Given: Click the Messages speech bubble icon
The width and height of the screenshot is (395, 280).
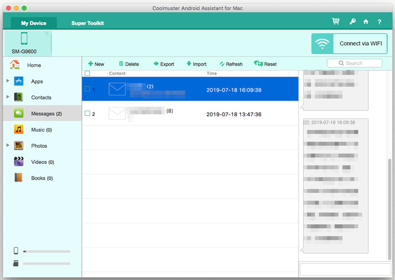Looking at the screenshot, I should pyautogui.click(x=19, y=113).
